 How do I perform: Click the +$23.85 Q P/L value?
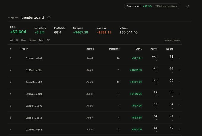137,118
